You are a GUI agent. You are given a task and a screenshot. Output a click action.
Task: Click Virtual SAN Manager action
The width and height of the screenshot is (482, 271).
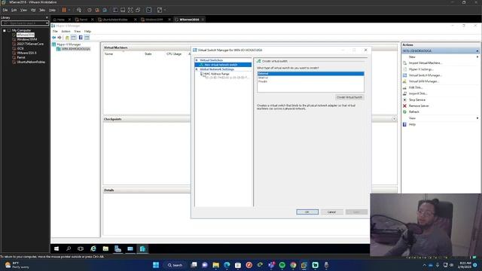(x=423, y=81)
